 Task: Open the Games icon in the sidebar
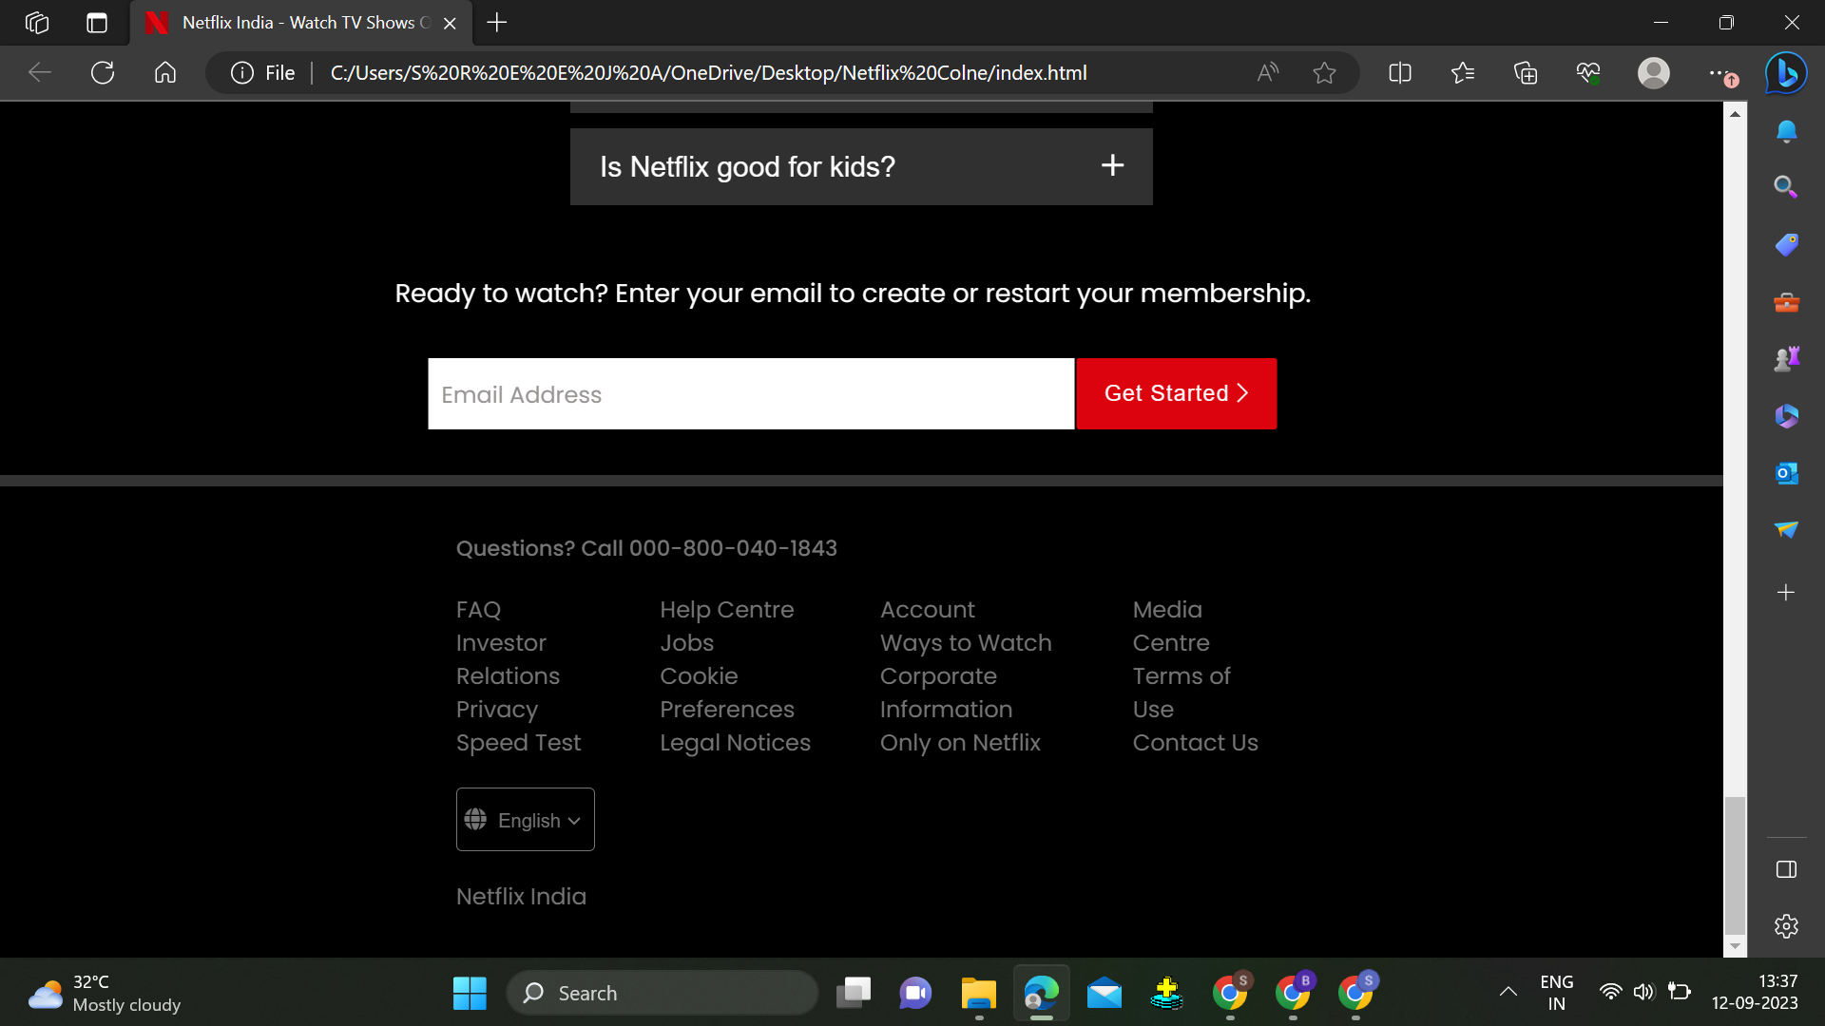pyautogui.click(x=1786, y=358)
